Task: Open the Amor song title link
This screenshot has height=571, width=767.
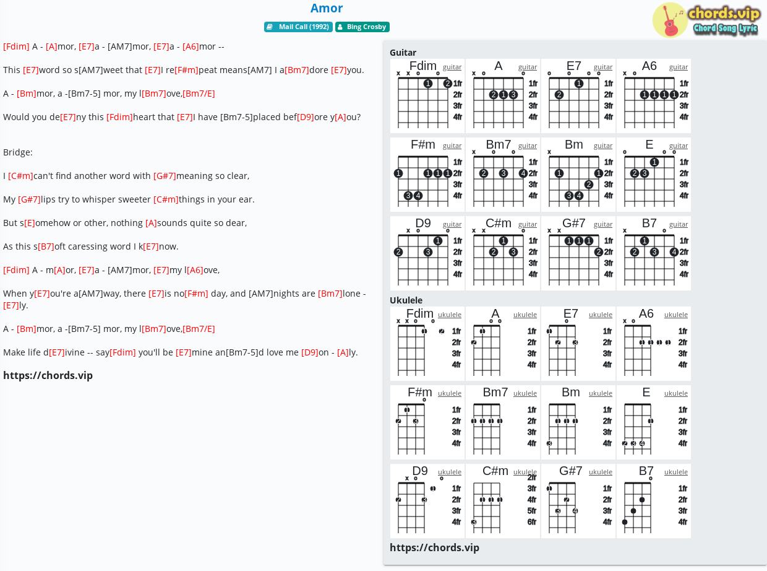Action: click(327, 8)
